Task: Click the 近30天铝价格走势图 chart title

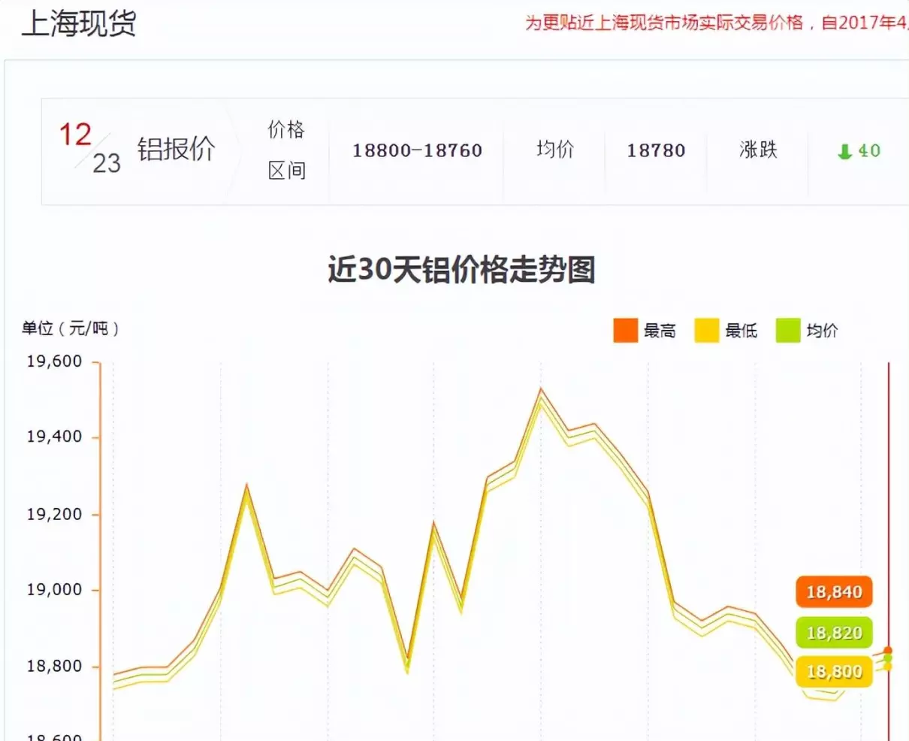Action: click(461, 269)
